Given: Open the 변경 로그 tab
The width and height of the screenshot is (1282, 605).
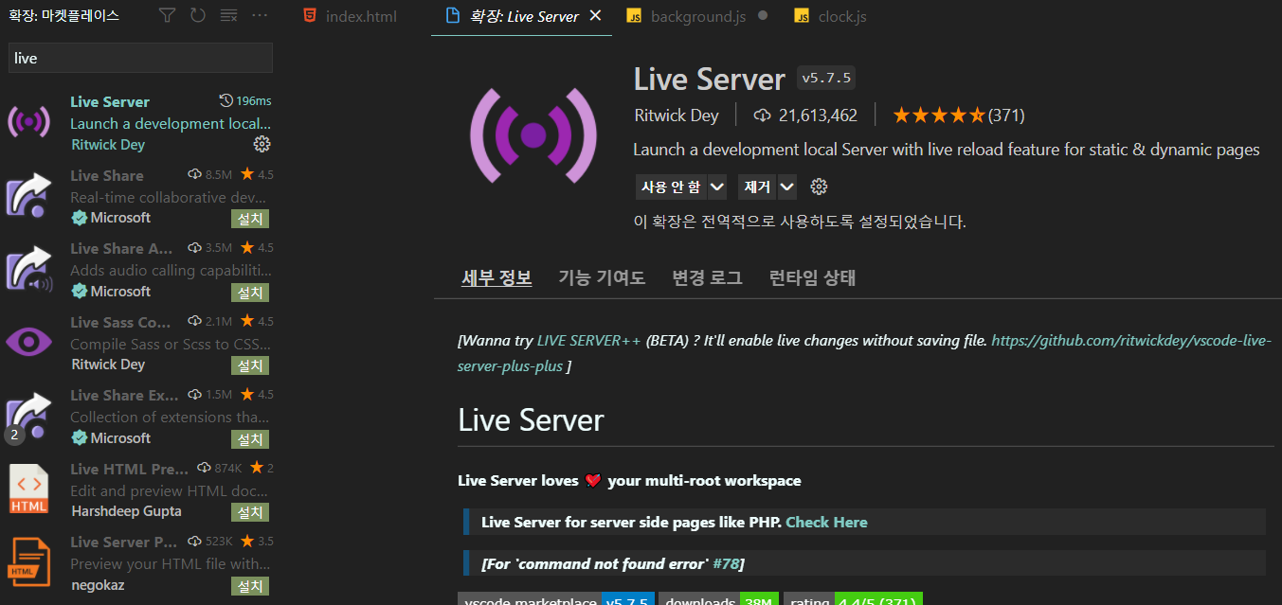Looking at the screenshot, I should pyautogui.click(x=707, y=277).
